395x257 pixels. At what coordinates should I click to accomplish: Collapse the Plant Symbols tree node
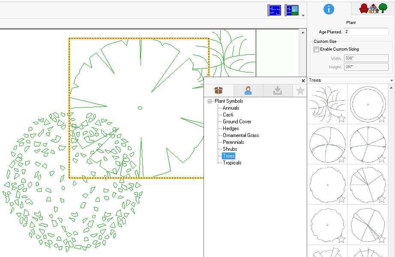point(209,101)
